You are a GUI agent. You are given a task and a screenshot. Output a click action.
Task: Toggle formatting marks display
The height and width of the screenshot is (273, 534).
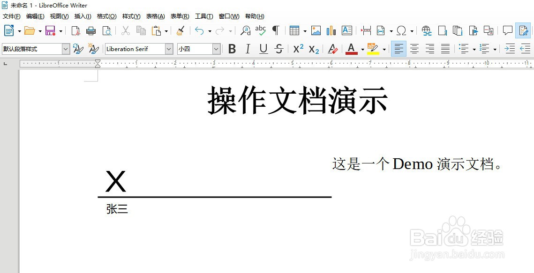point(276,30)
